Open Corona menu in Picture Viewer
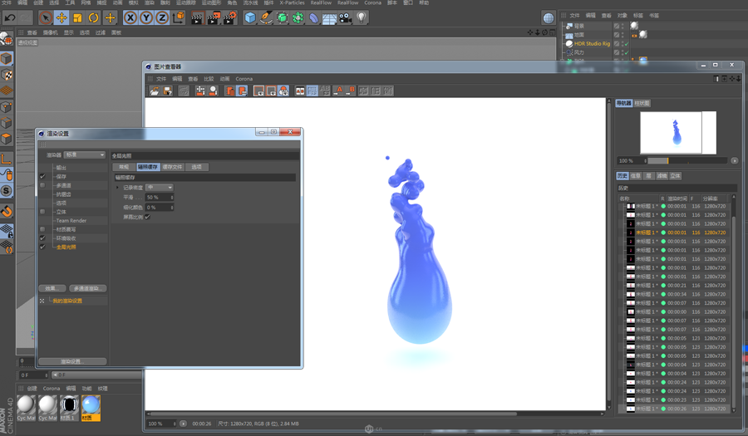The width and height of the screenshot is (748, 436). (x=244, y=79)
